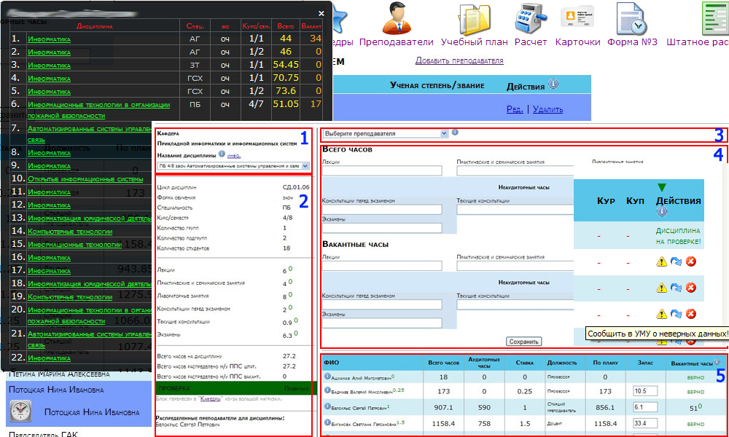This screenshot has width=729, height=437.
Task: Open row 1 Информатика link in popup
Action: coord(50,39)
